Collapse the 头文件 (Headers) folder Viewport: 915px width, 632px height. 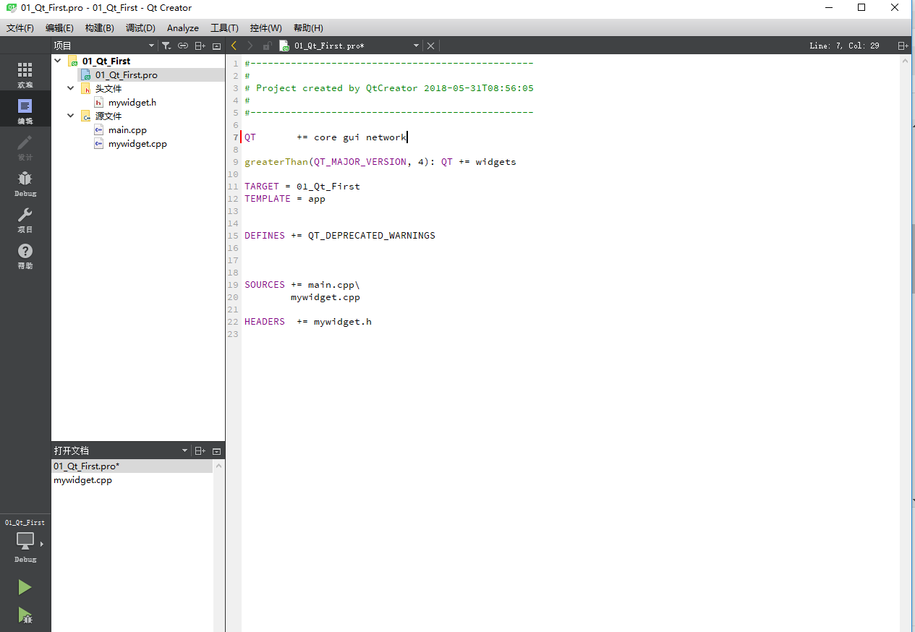click(71, 89)
